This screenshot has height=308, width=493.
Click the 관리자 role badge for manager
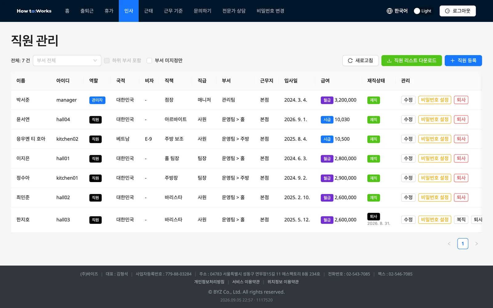[x=97, y=100]
